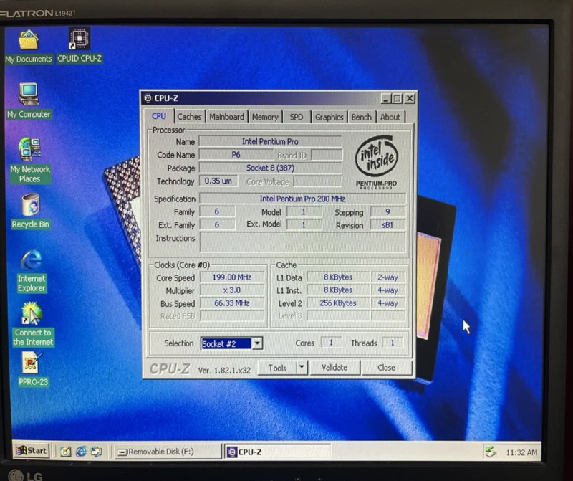Click the Name field Intel Pentium Pro

[x=270, y=141]
